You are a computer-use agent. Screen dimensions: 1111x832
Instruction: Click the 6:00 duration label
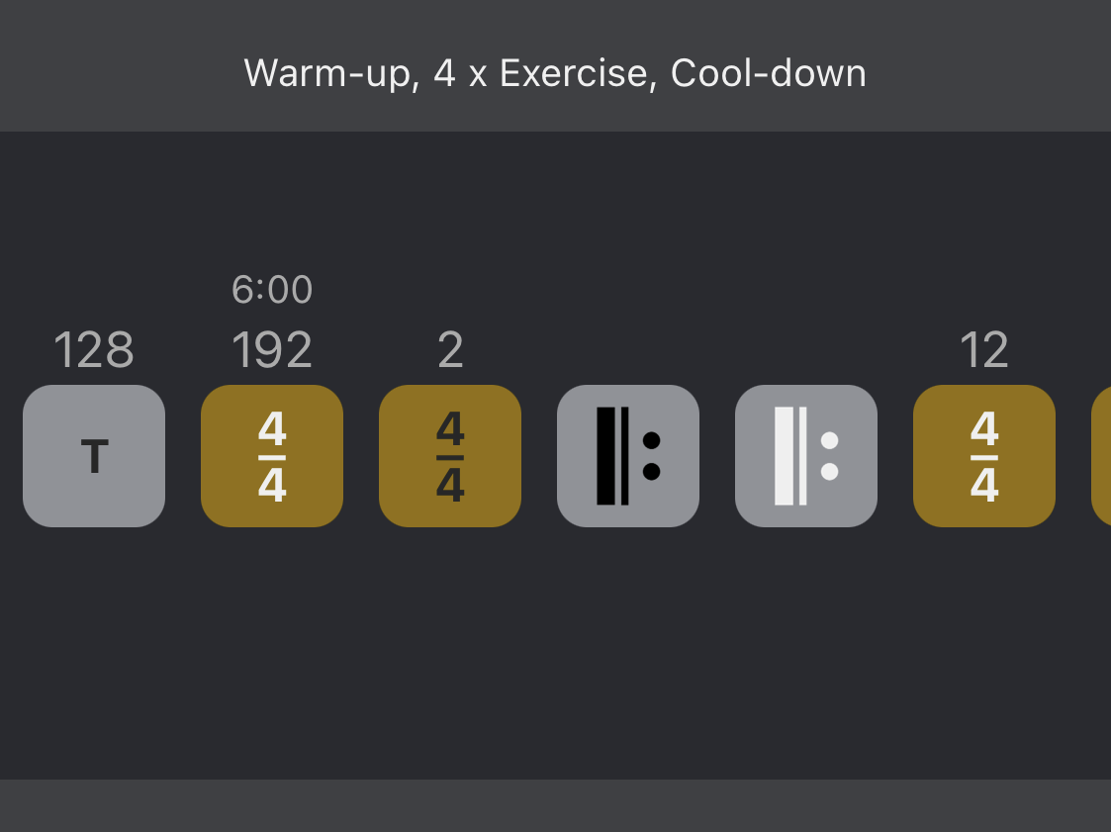tap(272, 290)
